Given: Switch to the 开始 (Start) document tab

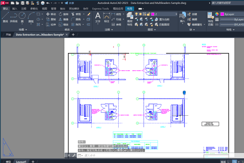Looking at the screenshot, I should coord(8,35).
